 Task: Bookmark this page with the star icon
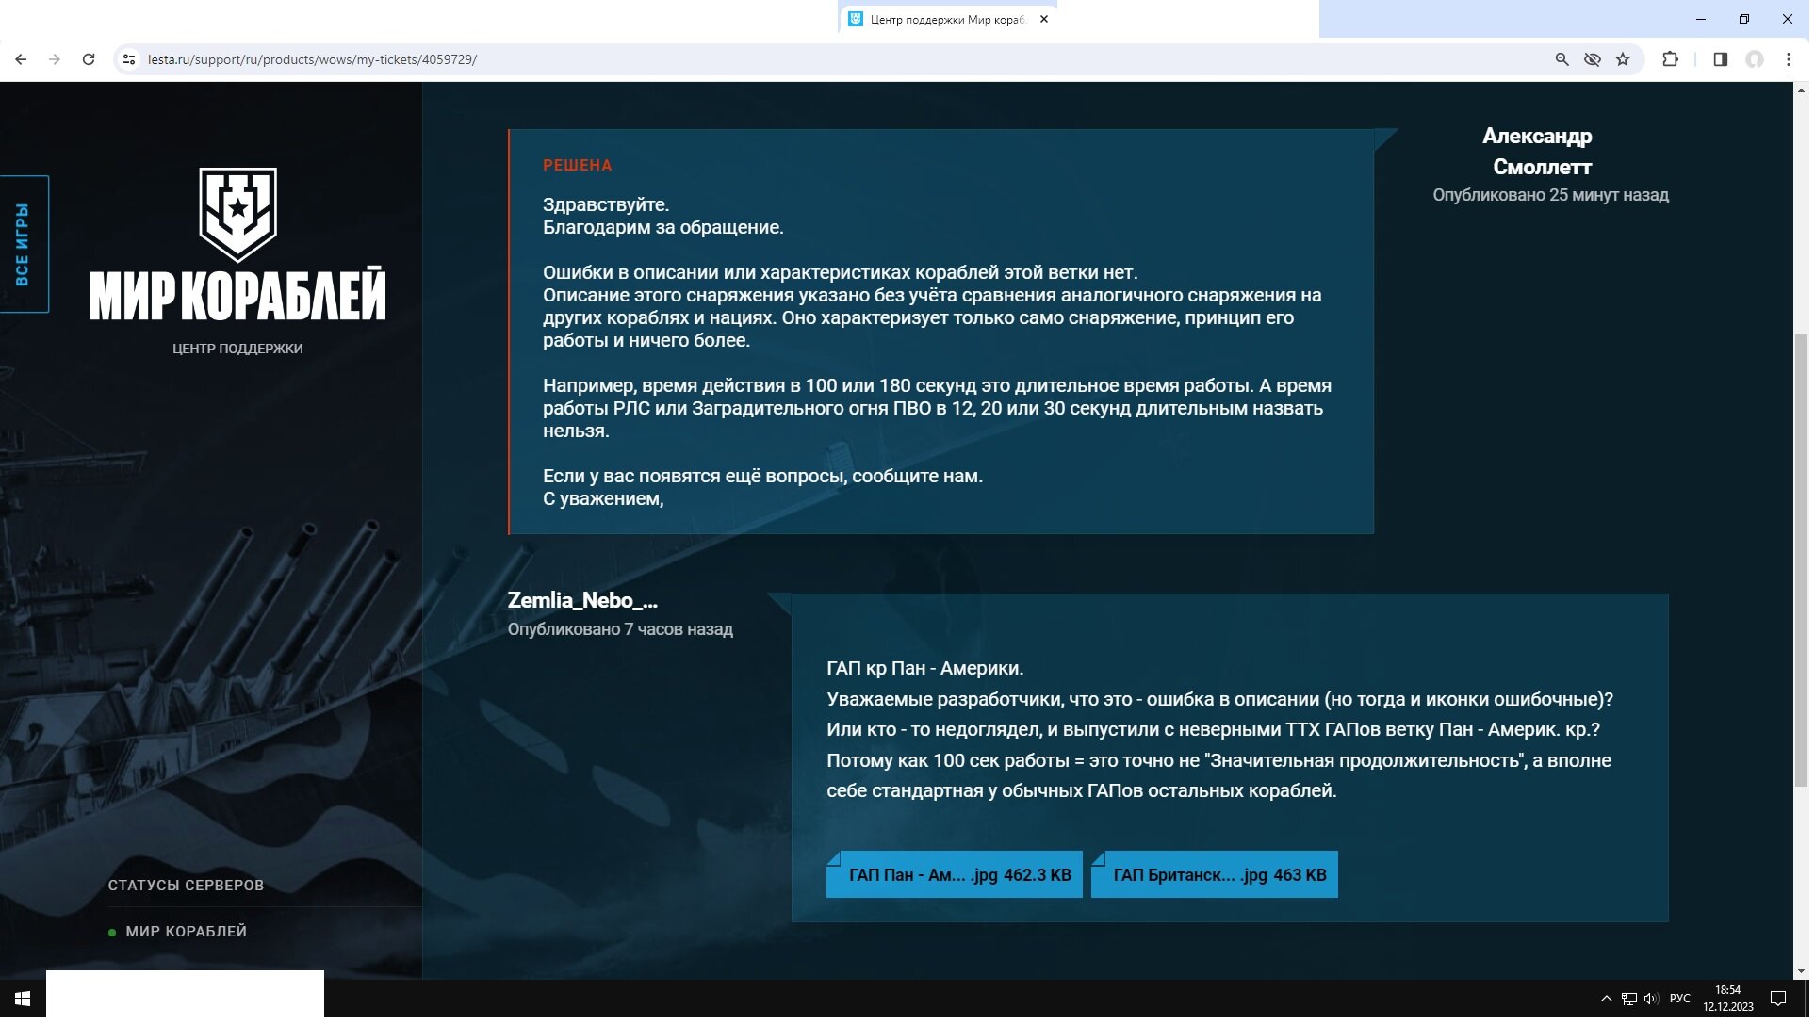point(1623,59)
